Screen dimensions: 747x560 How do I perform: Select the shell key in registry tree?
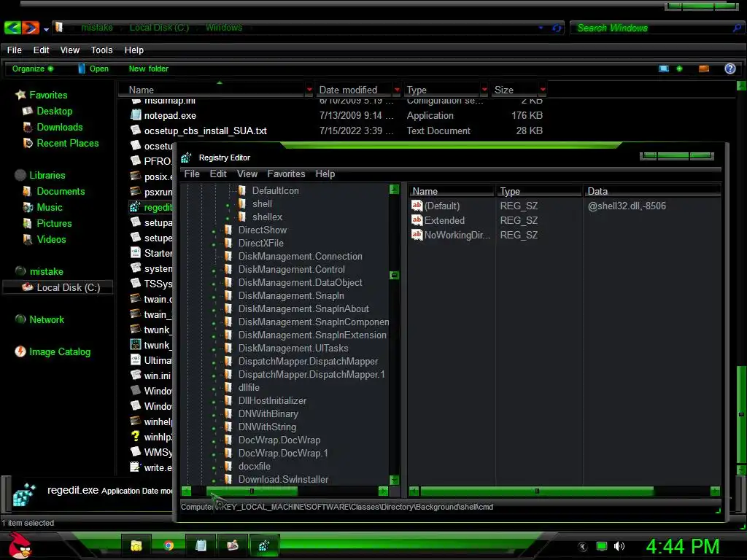[262, 204]
